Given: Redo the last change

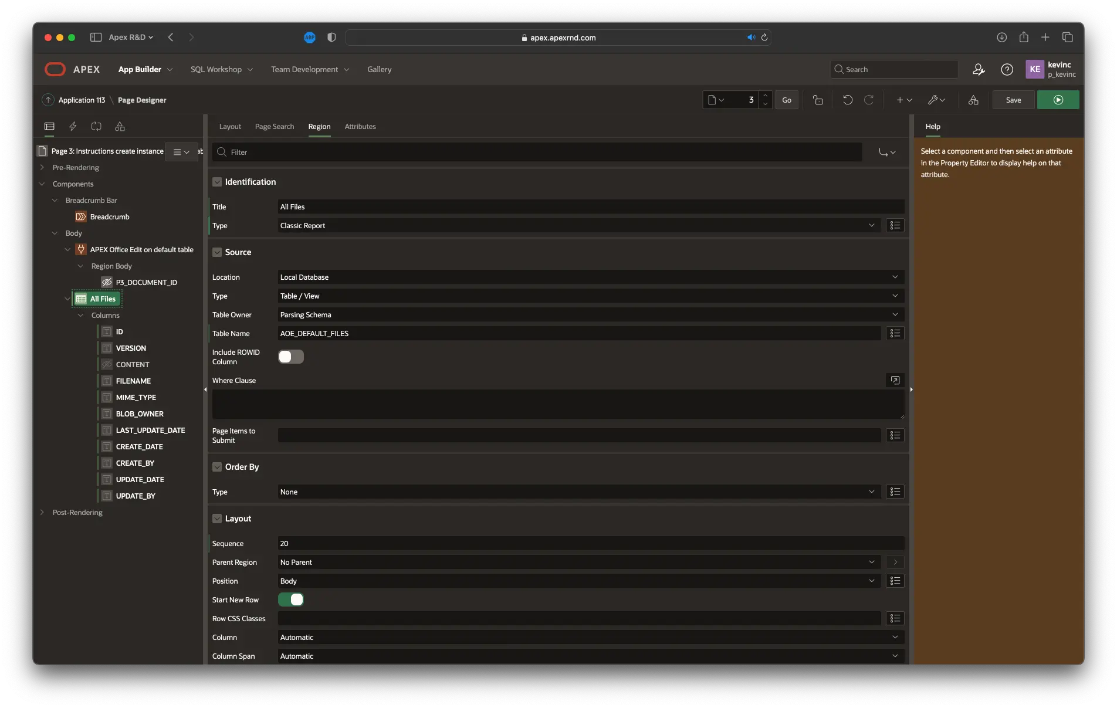Looking at the screenshot, I should click(x=869, y=100).
